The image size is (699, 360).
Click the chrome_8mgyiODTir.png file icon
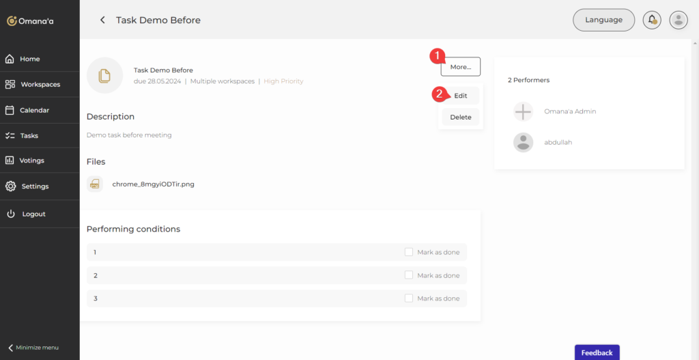tap(95, 184)
